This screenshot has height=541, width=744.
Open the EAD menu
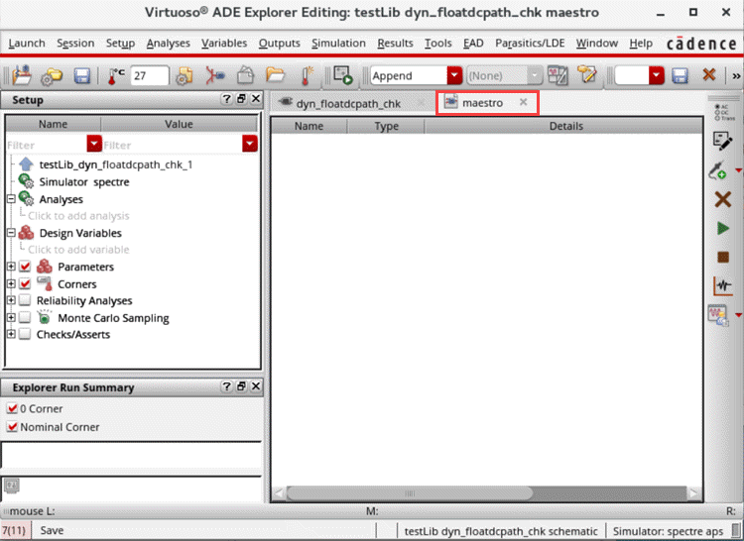(473, 44)
